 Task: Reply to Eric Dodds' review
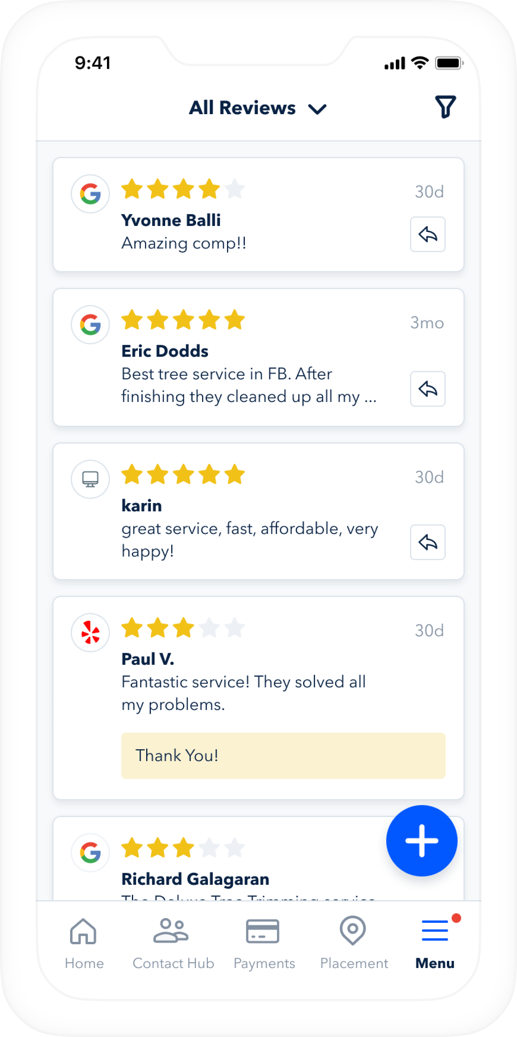pos(427,389)
